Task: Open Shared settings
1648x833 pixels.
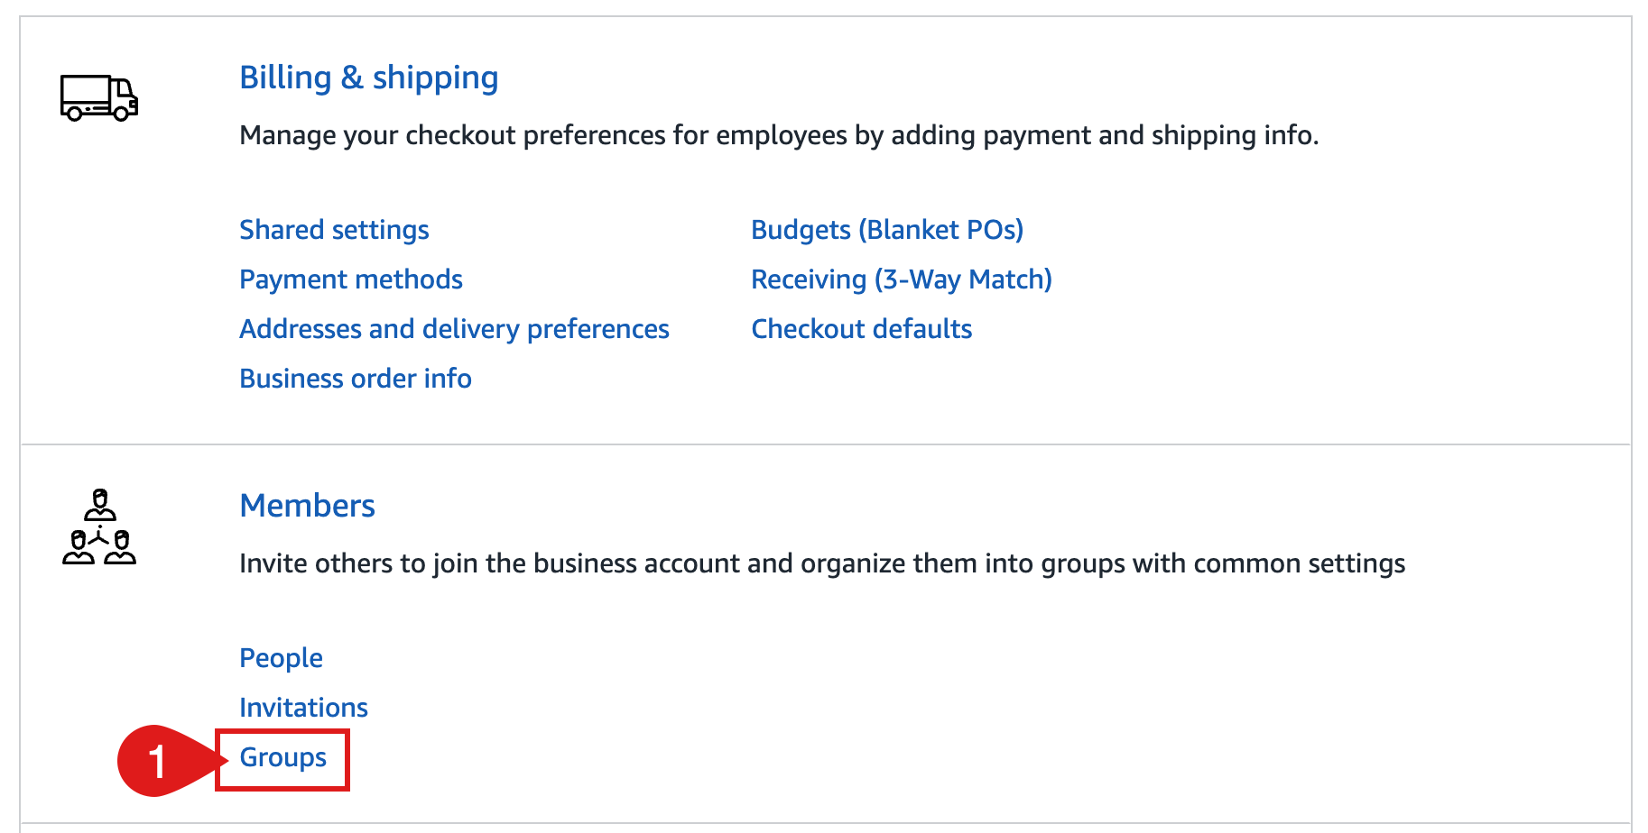Action: pos(334,230)
